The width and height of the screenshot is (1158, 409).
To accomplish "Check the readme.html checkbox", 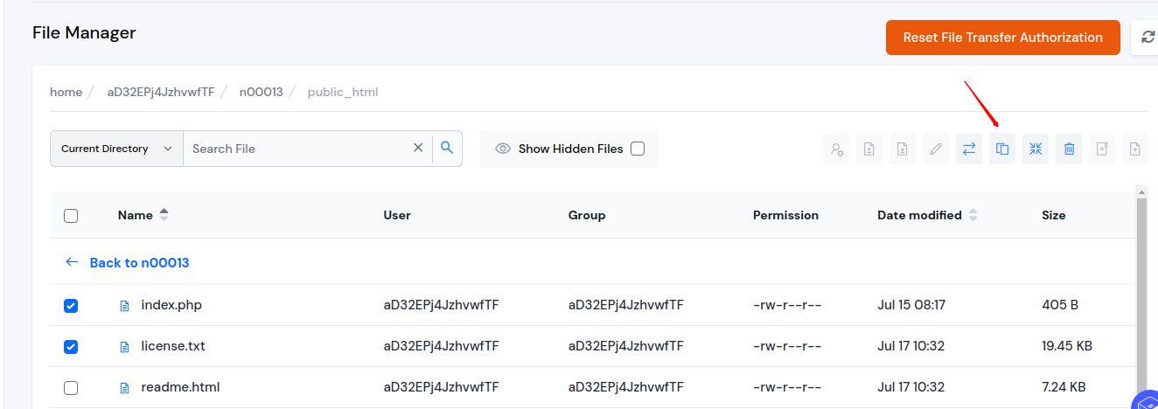I will click(71, 388).
